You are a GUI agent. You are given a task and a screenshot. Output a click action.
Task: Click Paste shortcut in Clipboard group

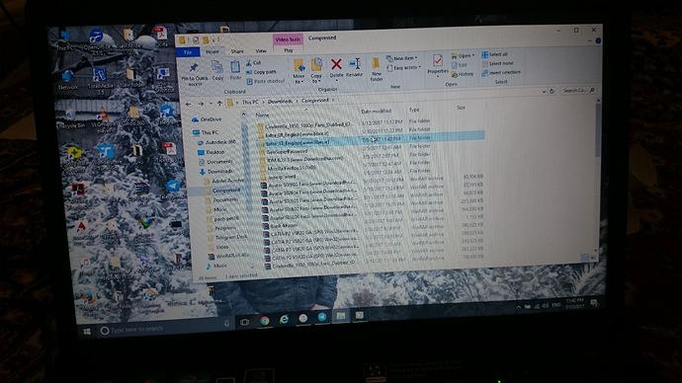[265, 81]
